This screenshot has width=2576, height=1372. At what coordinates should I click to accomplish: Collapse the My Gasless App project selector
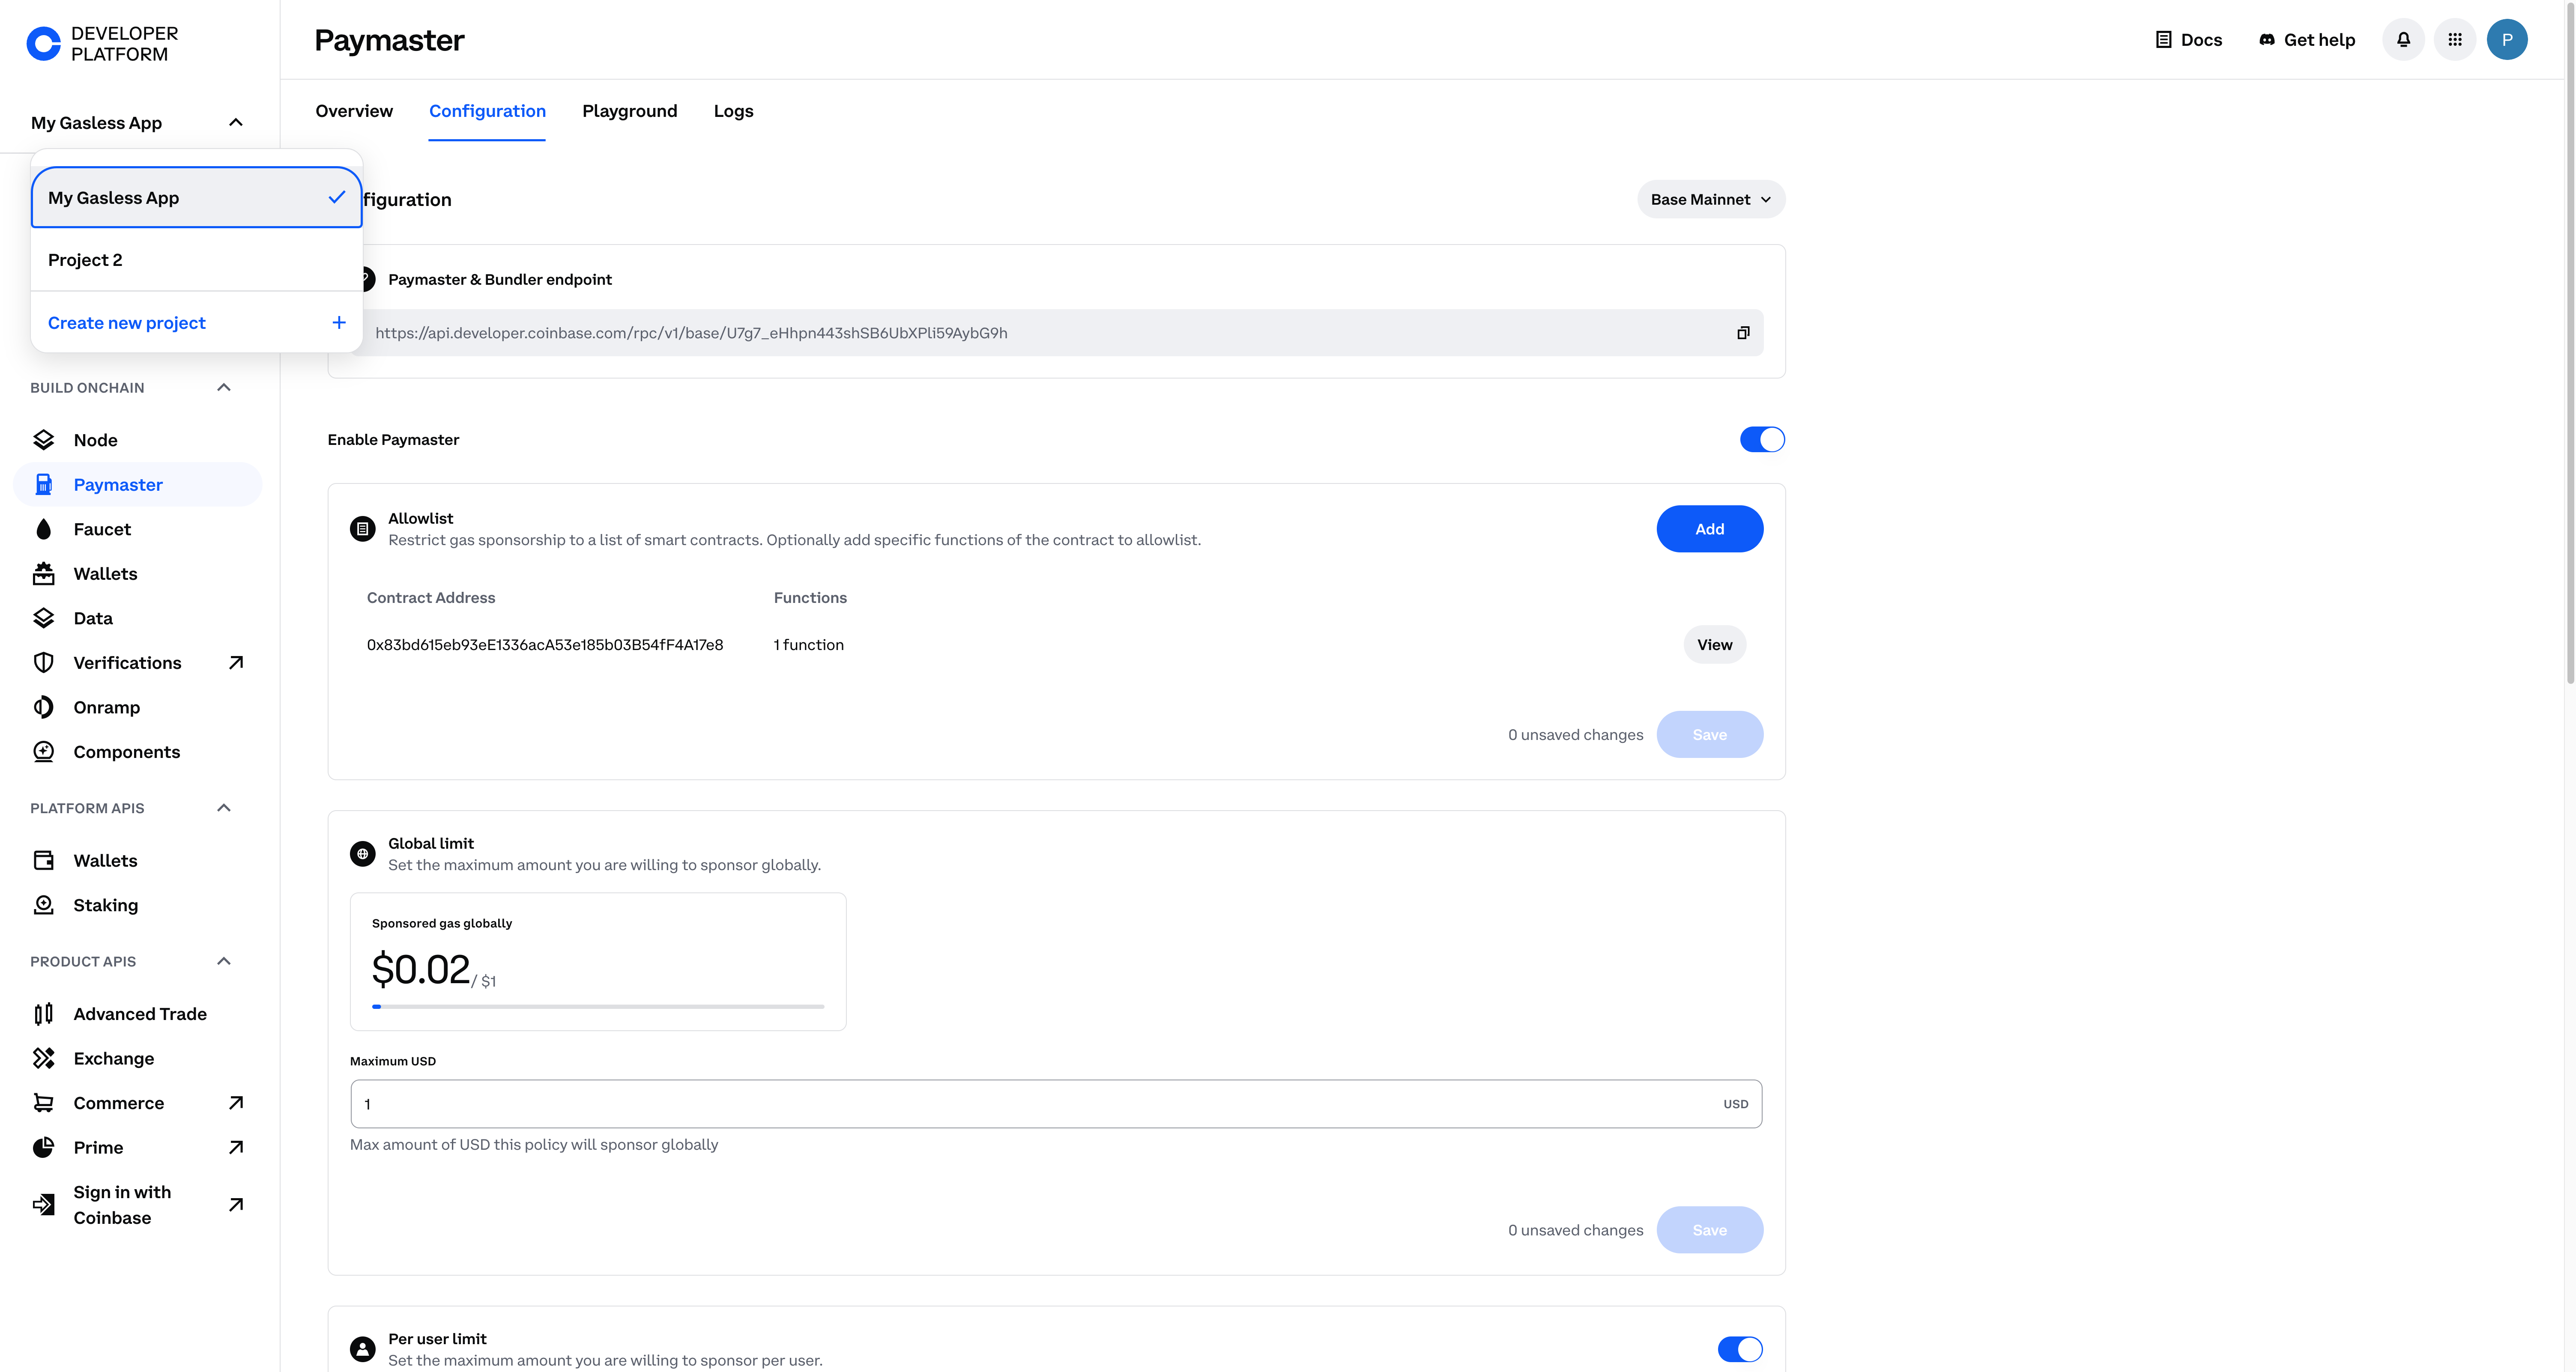click(x=236, y=123)
